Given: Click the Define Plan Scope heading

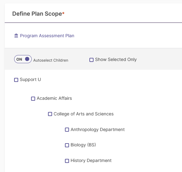Looking at the screenshot, I should (x=38, y=14).
